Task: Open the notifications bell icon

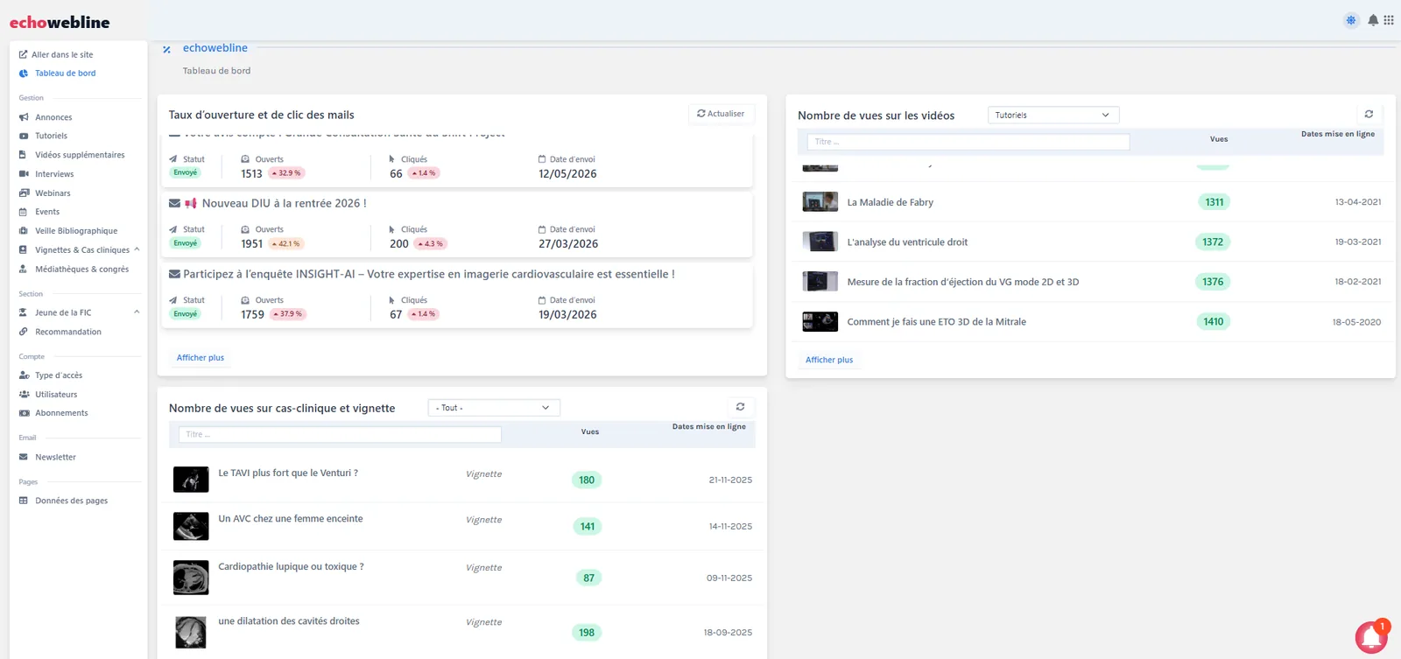Action: [x=1373, y=20]
